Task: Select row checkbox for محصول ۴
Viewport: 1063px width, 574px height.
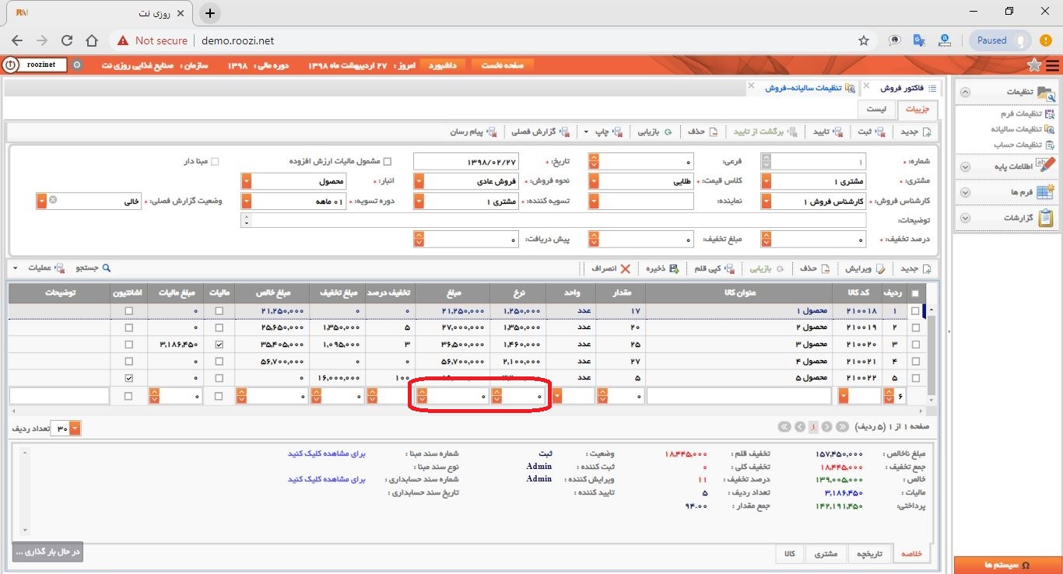Action: point(915,362)
